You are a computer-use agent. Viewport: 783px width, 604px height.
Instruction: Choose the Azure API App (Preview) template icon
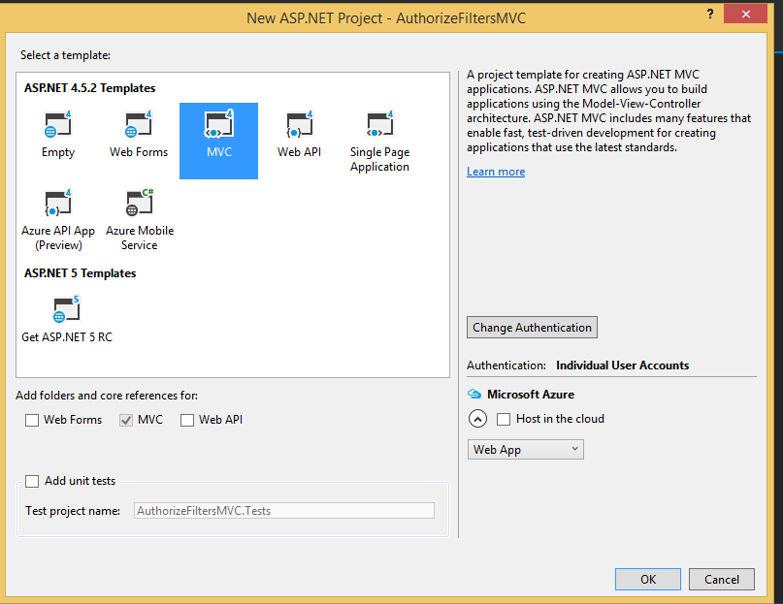pos(58,203)
